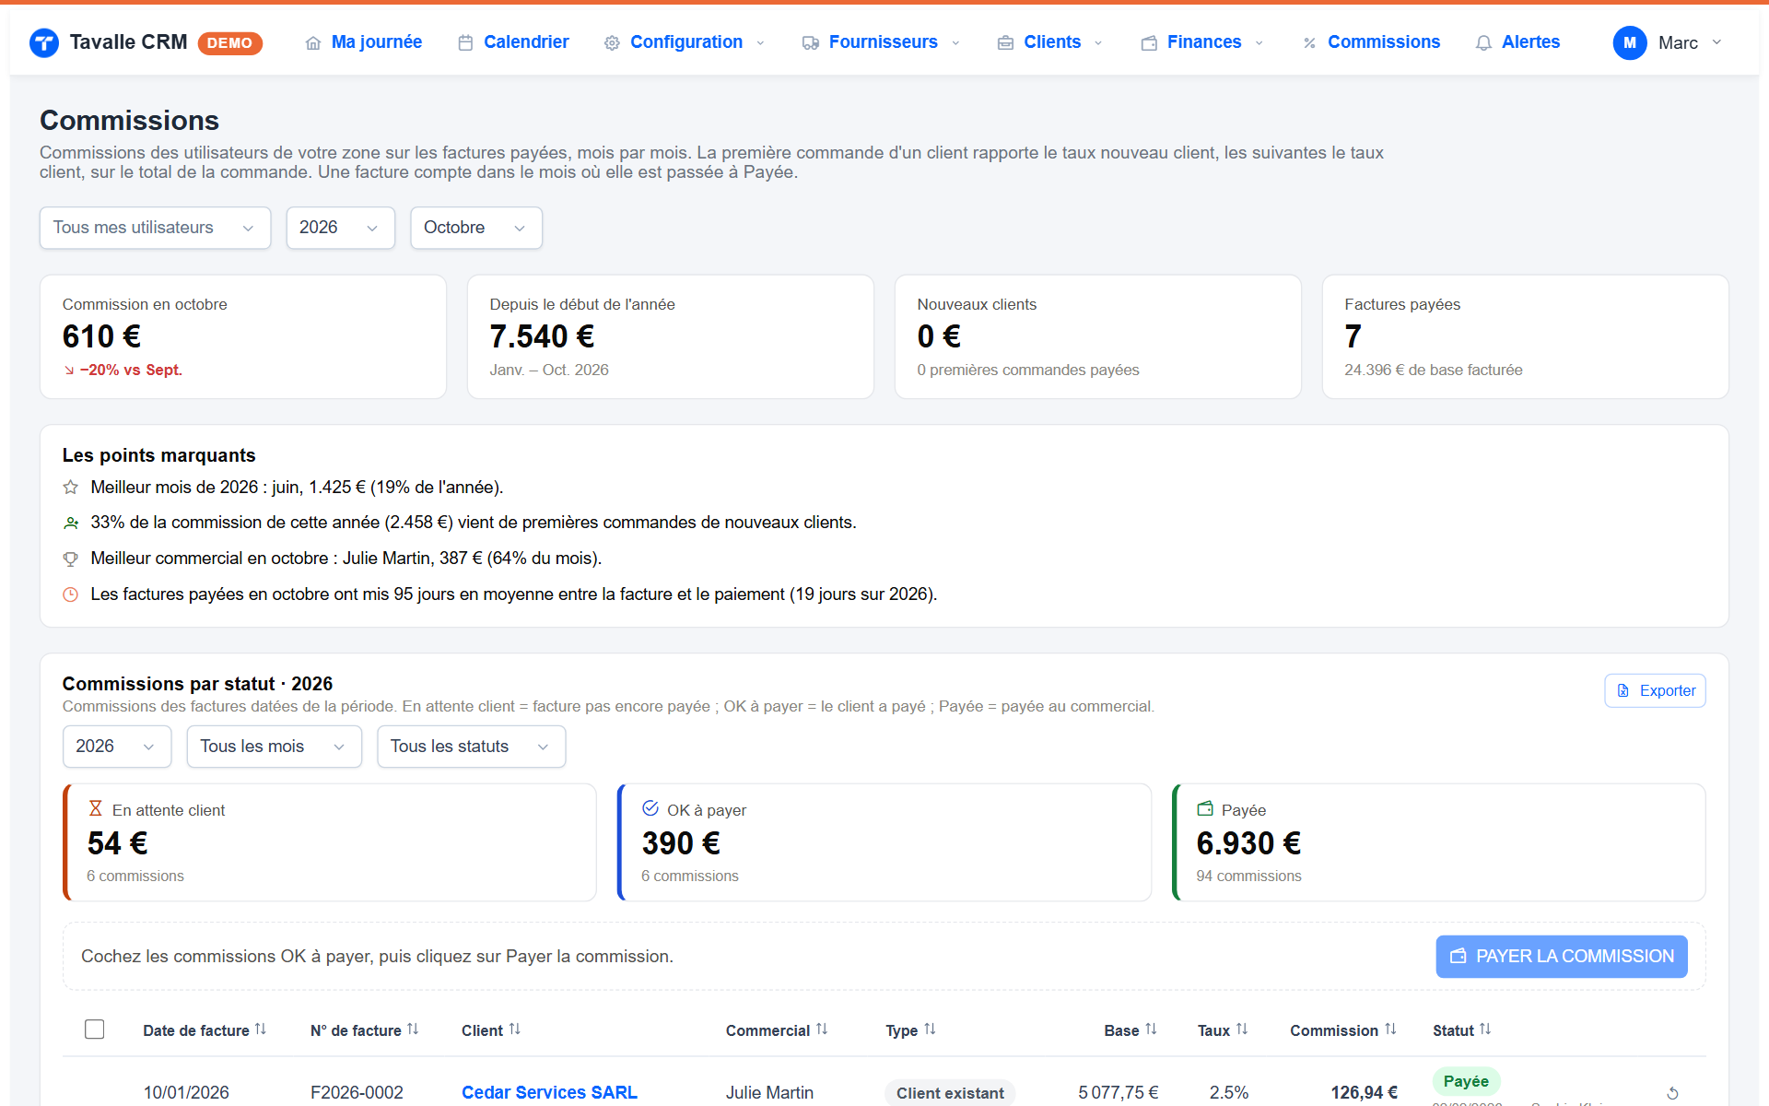This screenshot has width=1769, height=1106.
Task: Open the Tous les statuts dropdown
Action: click(x=471, y=747)
